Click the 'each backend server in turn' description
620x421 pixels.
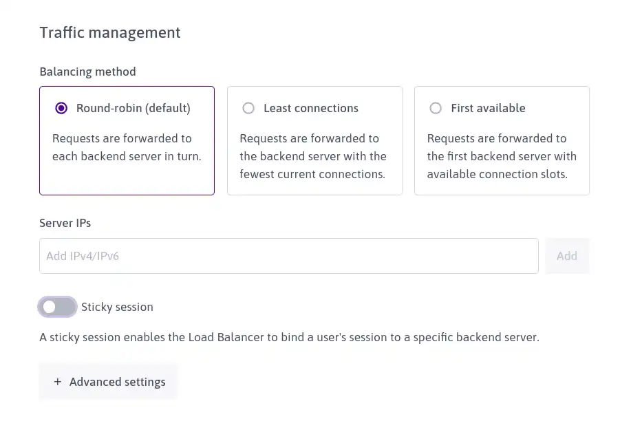[127, 156]
